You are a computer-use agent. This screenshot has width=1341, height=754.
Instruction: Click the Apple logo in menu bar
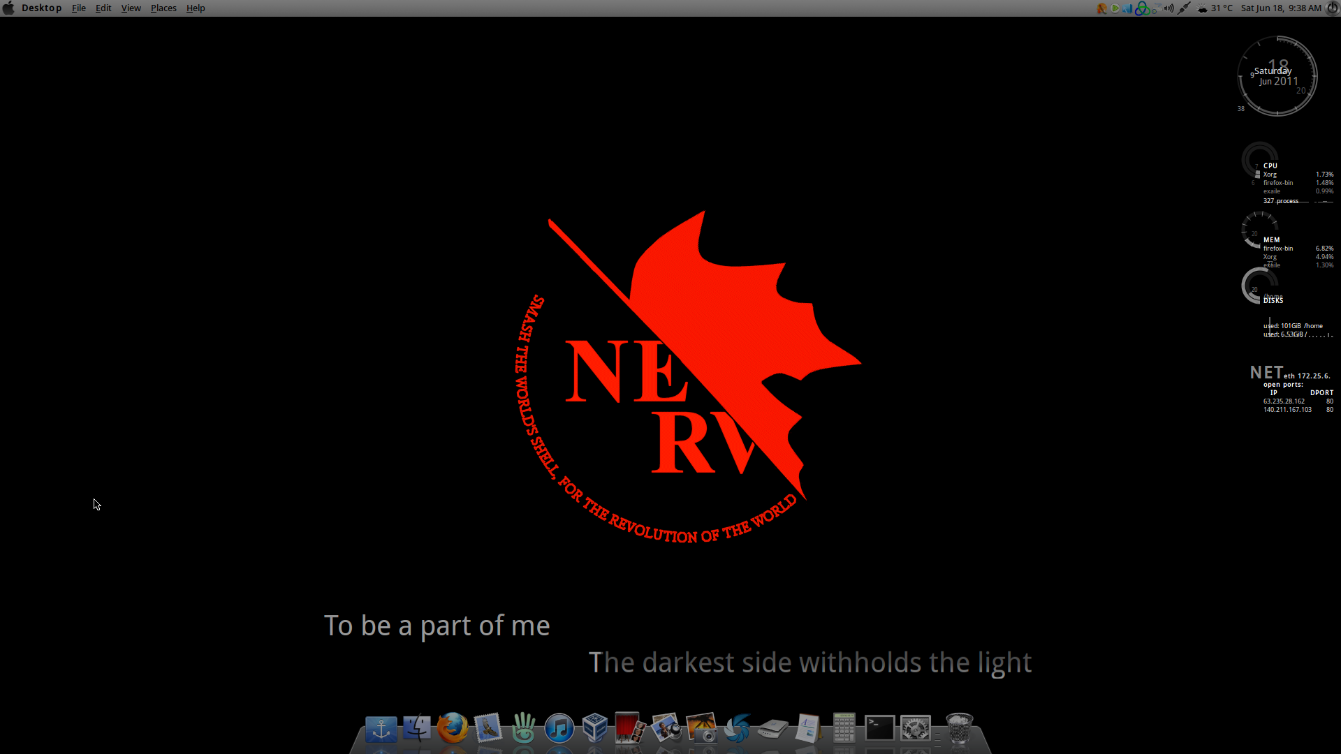click(8, 8)
